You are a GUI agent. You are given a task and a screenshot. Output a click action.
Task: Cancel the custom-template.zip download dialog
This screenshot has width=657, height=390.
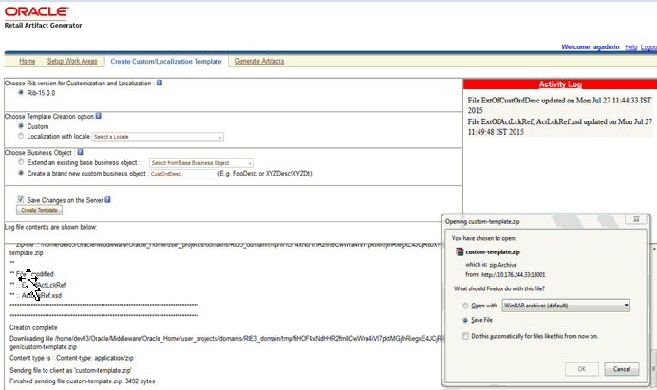pos(621,369)
